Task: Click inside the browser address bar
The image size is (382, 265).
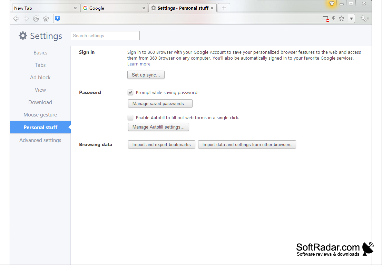Action: (190, 19)
